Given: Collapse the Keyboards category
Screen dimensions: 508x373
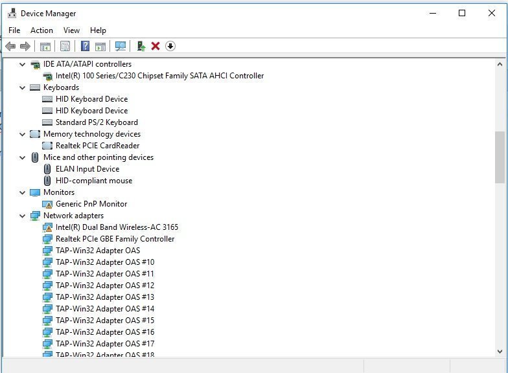Looking at the screenshot, I should [22, 88].
